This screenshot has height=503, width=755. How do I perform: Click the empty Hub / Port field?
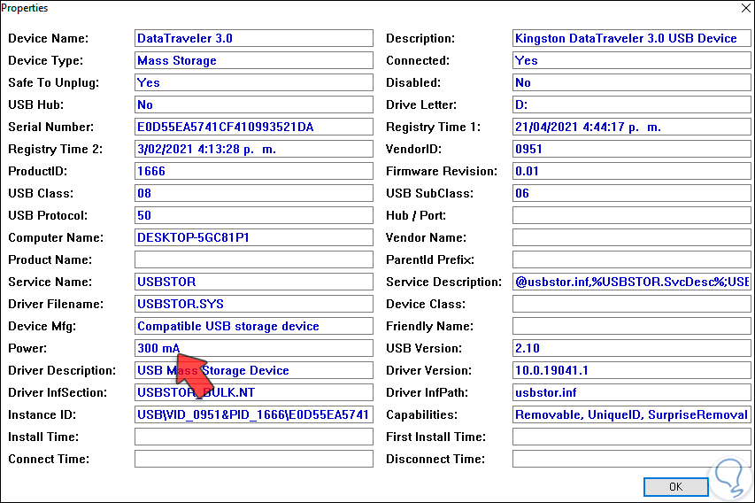632,215
